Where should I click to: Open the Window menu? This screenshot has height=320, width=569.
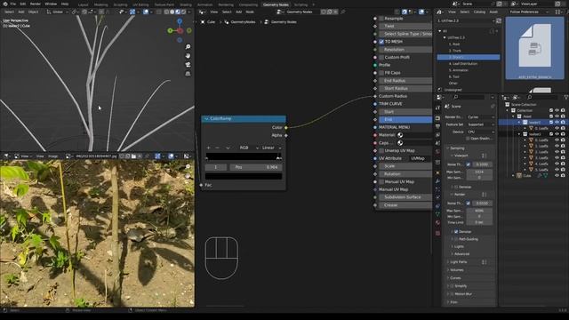click(51, 4)
